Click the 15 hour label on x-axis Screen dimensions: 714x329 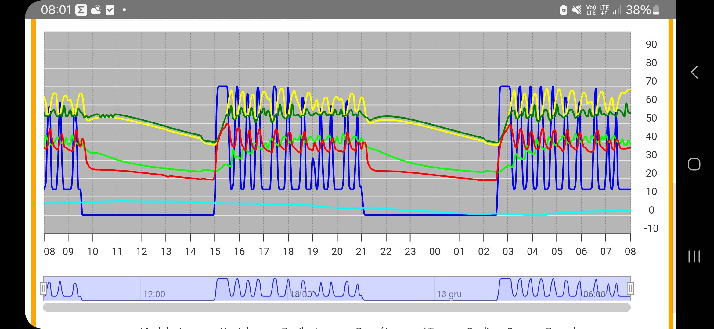(215, 252)
